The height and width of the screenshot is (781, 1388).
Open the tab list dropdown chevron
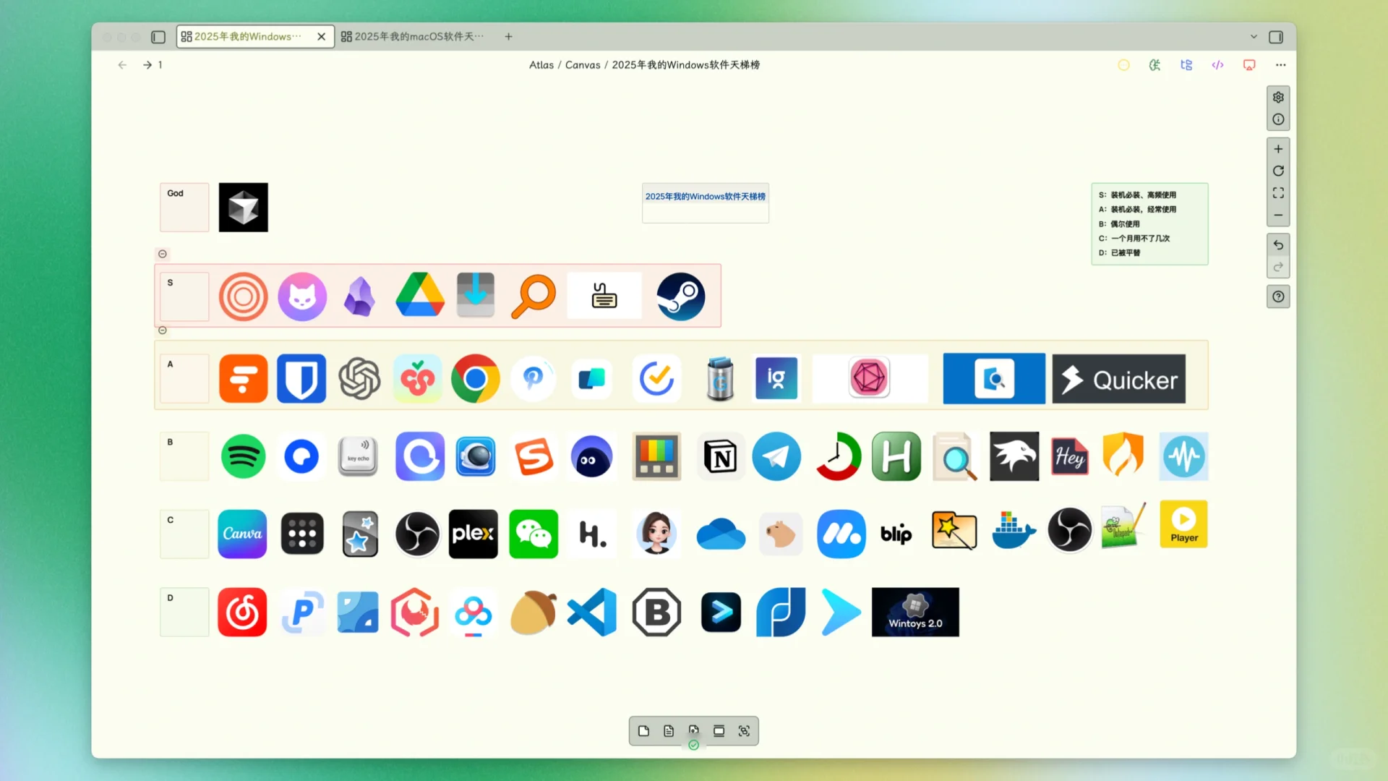1254,37
